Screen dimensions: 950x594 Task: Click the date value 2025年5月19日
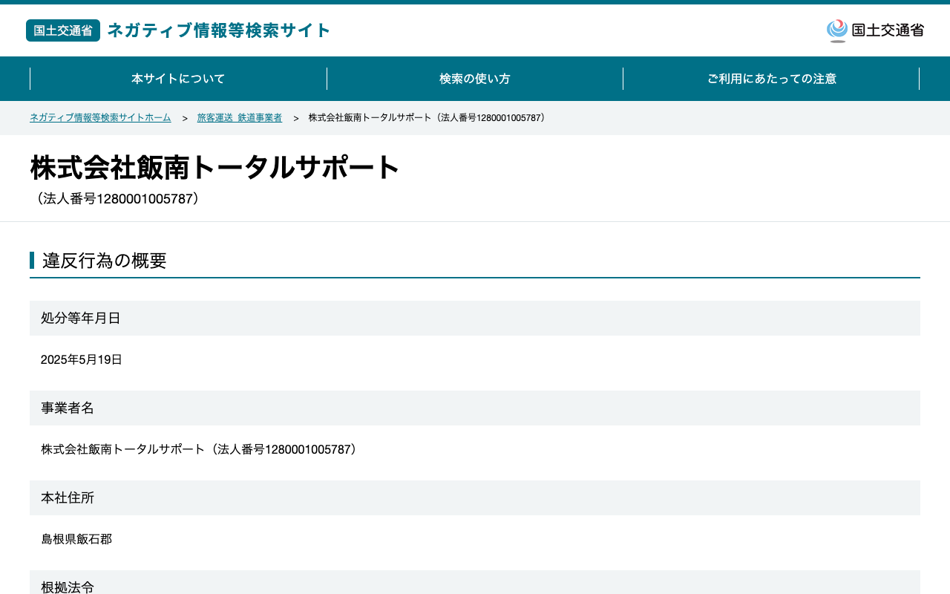82,360
